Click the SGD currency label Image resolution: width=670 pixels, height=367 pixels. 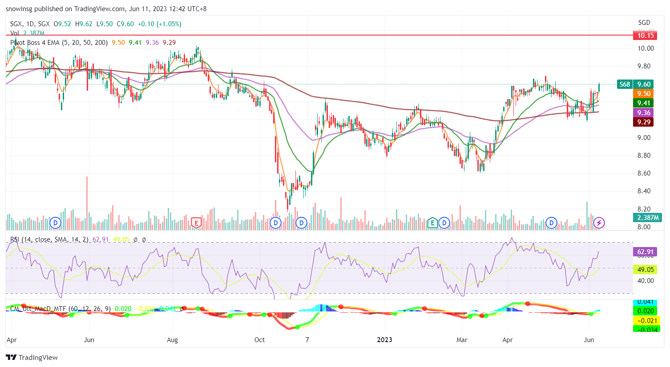click(644, 22)
